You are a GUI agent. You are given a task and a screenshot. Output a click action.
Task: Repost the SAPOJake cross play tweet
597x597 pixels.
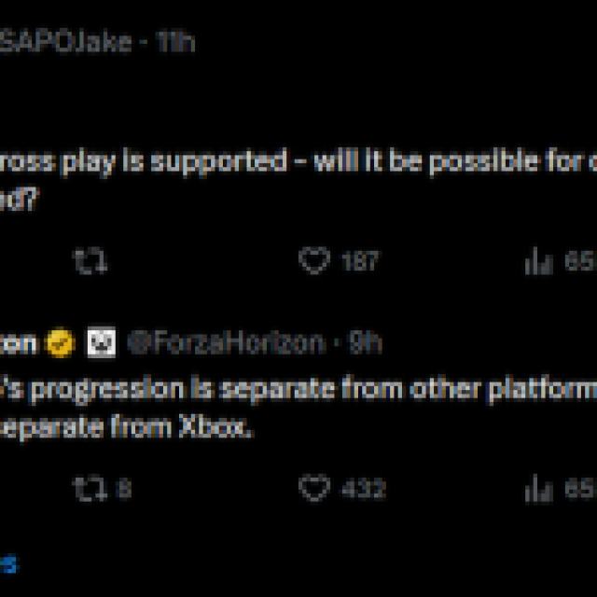(x=90, y=262)
